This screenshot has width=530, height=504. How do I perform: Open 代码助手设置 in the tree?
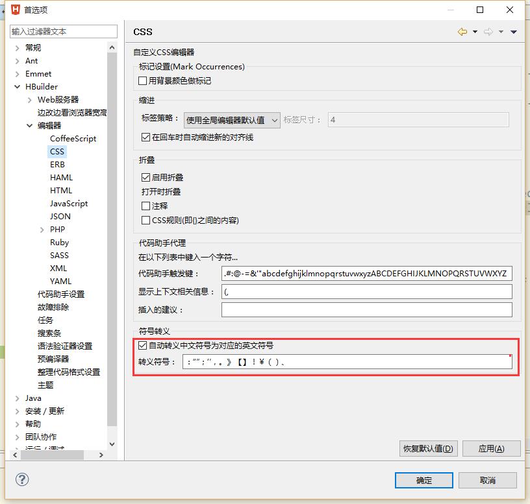(61, 294)
